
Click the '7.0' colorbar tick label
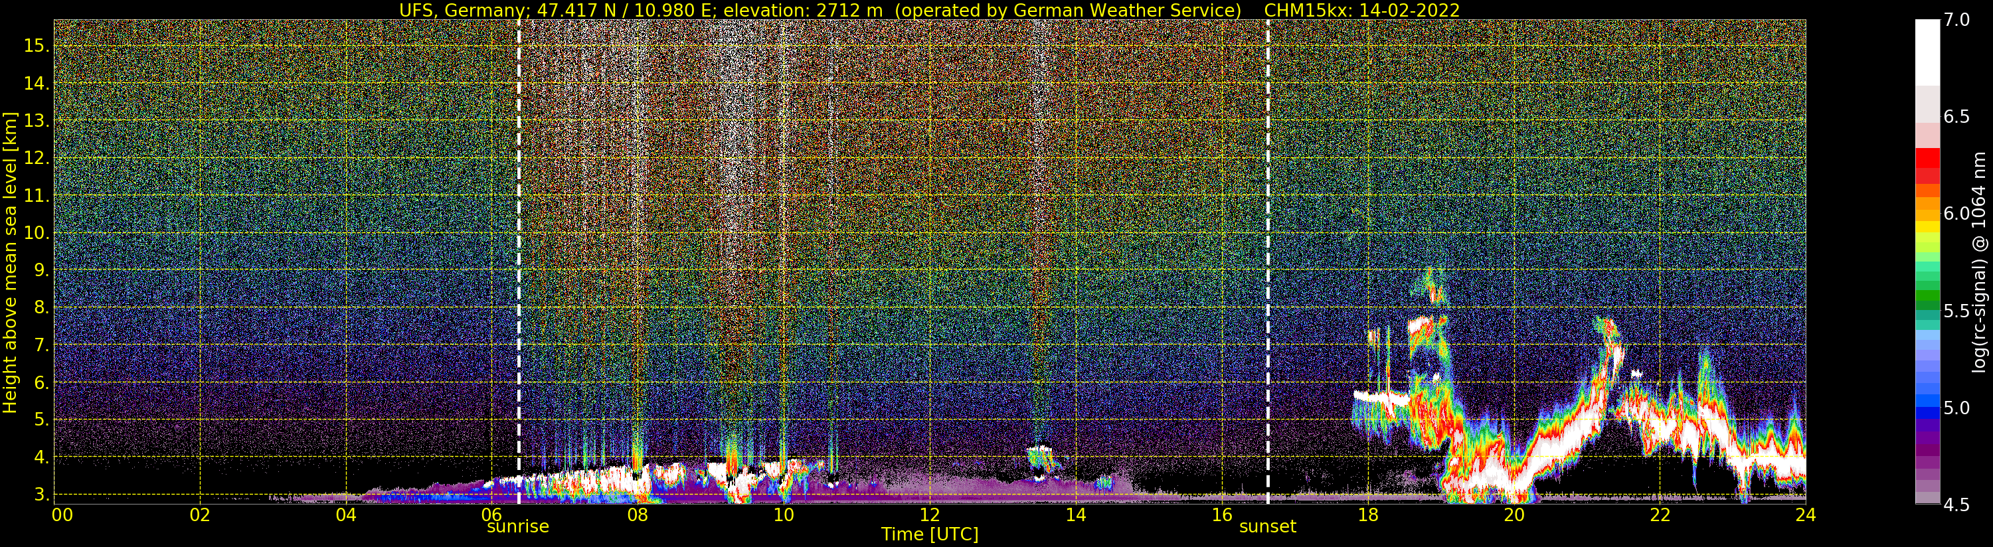point(1956,20)
